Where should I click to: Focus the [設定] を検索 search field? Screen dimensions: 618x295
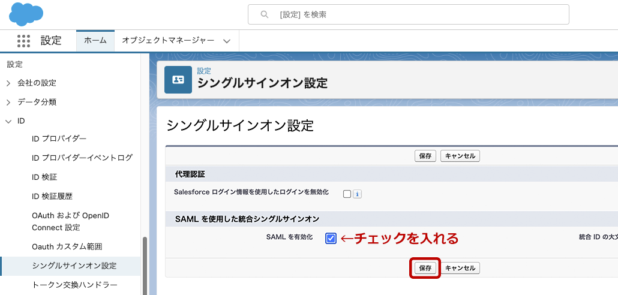[x=414, y=14]
